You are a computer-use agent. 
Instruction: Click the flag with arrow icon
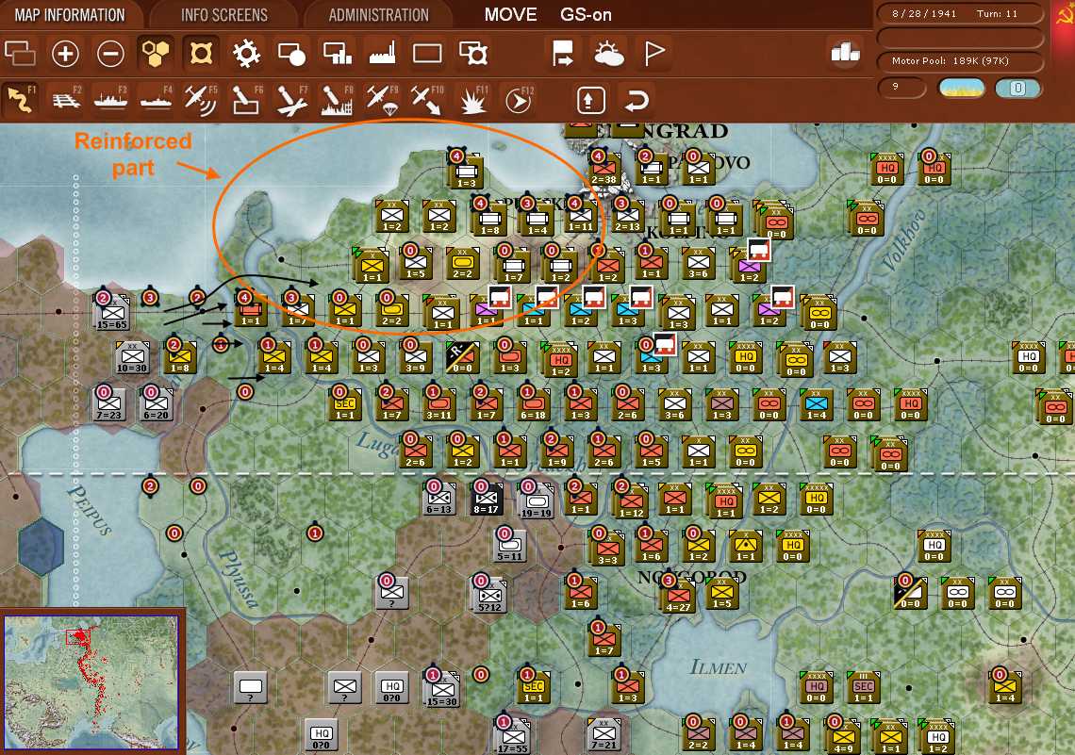(563, 54)
